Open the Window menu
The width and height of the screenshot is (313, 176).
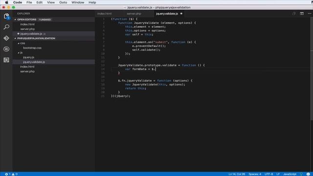[x=78, y=2]
